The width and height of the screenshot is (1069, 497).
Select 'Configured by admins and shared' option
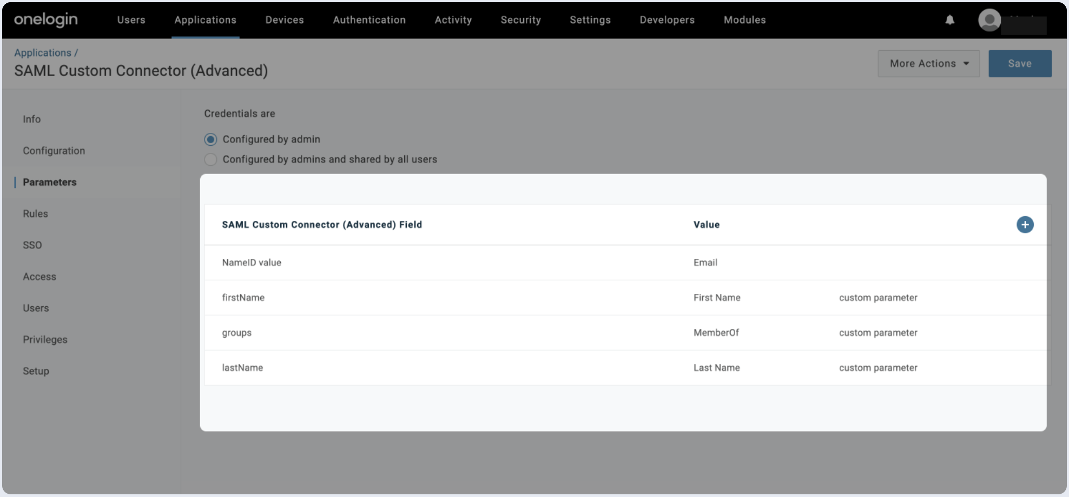coord(210,159)
